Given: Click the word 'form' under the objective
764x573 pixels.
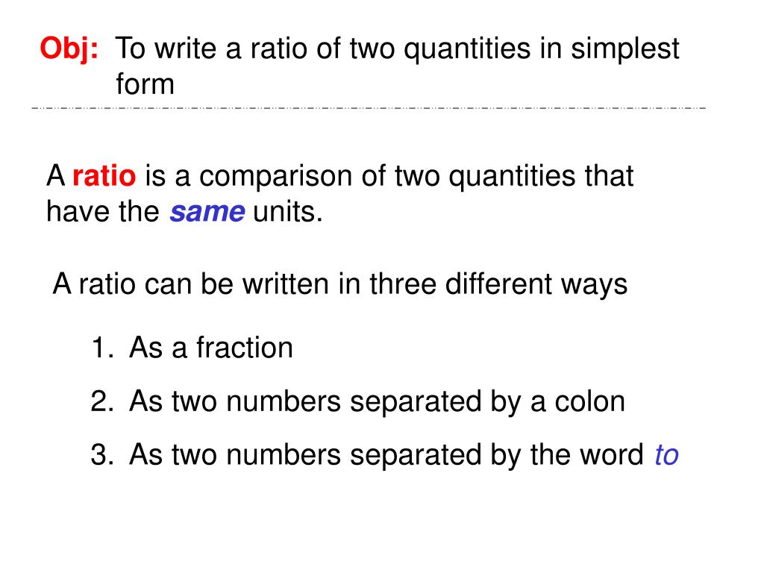Looking at the screenshot, I should tap(145, 84).
